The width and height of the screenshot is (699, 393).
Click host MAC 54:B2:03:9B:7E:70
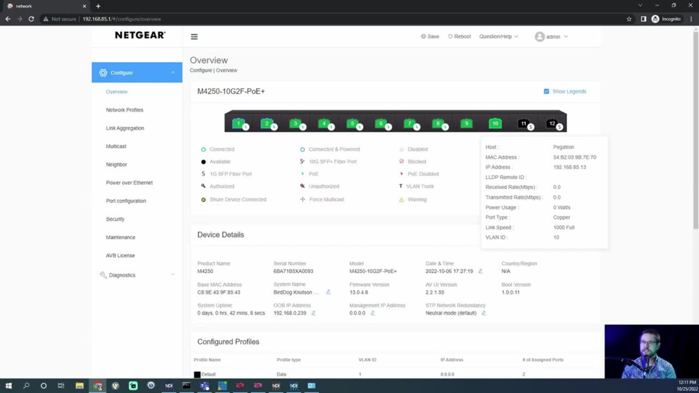click(574, 157)
